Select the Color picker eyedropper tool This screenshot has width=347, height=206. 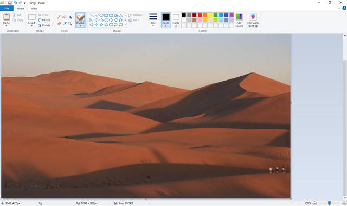pyautogui.click(x=65, y=23)
